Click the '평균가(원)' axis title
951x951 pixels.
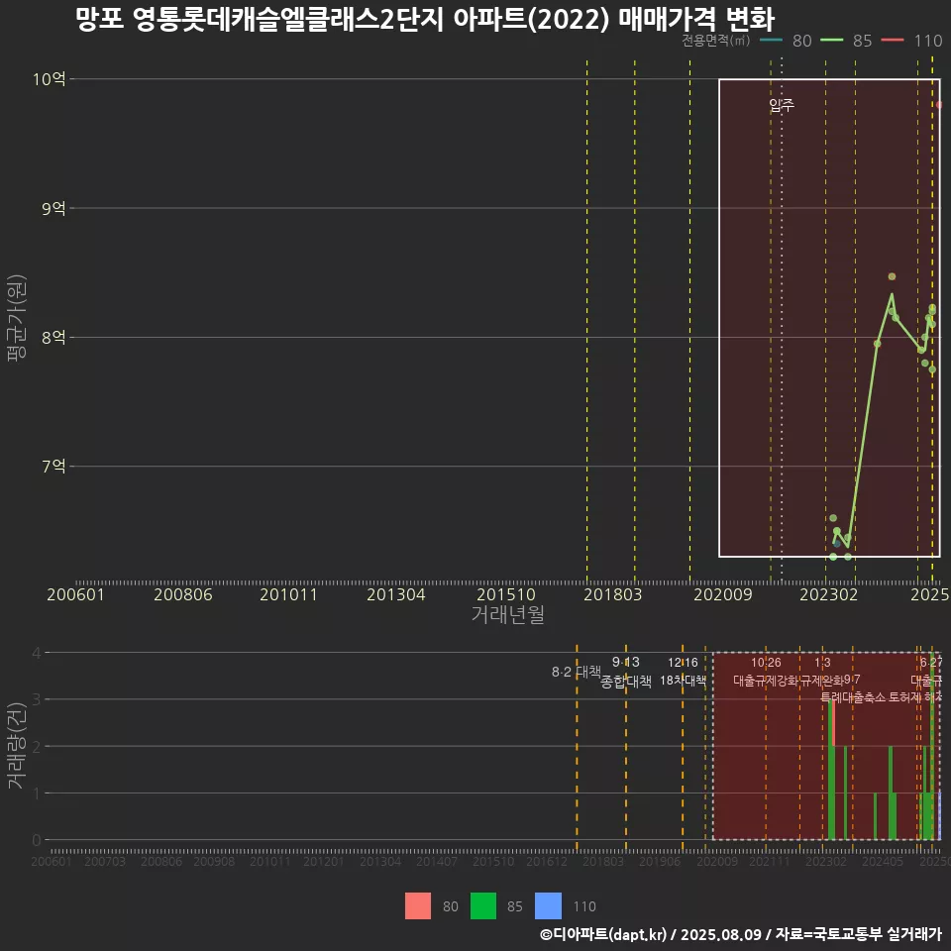17,318
